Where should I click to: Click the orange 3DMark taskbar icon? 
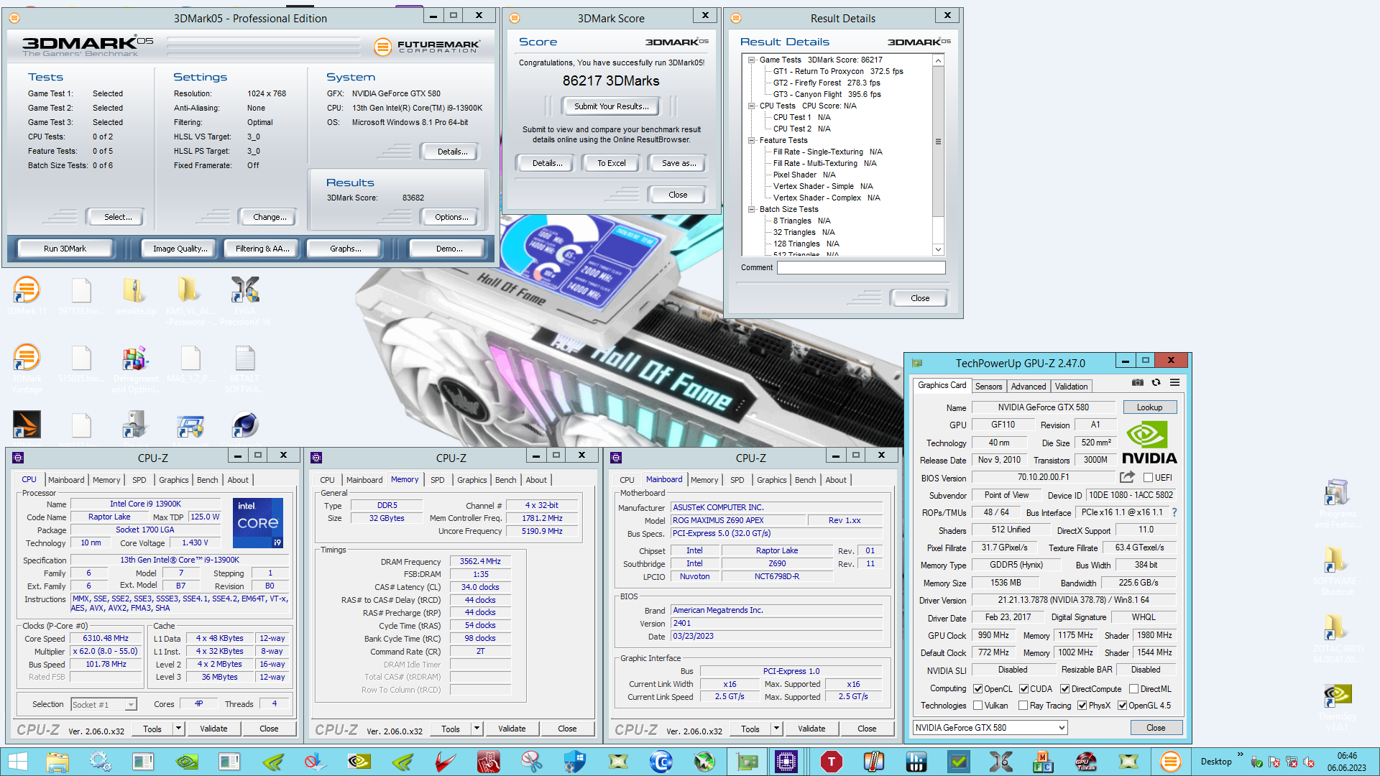pyautogui.click(x=1170, y=762)
